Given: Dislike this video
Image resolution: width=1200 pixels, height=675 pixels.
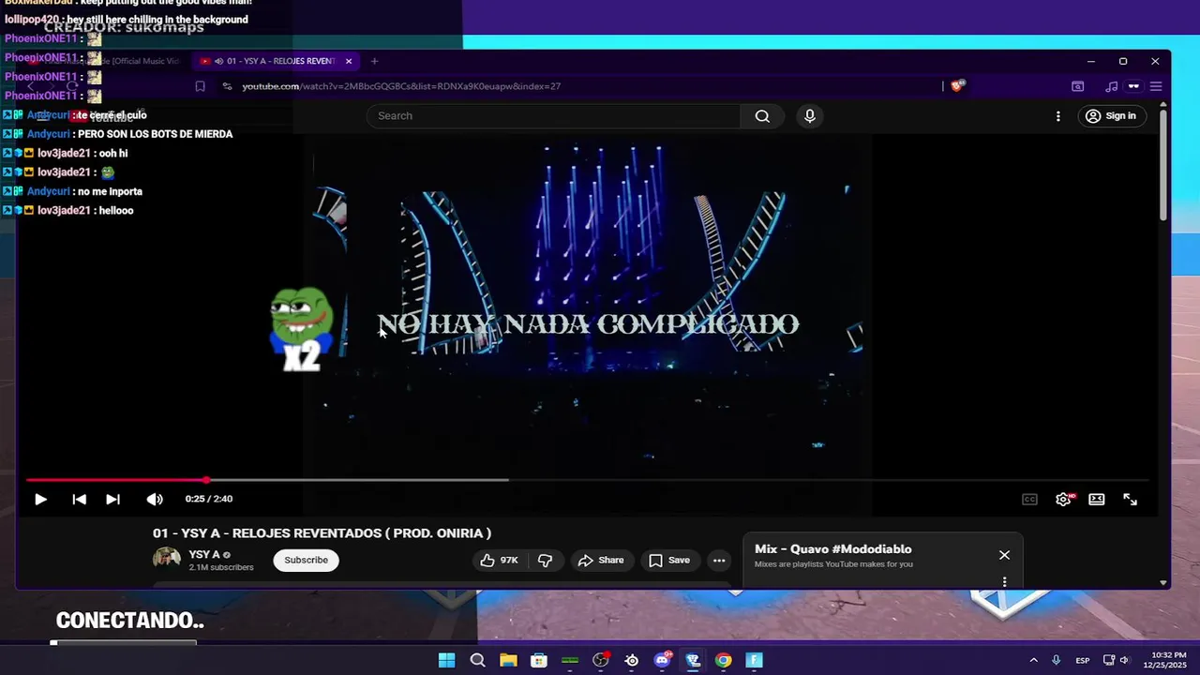Looking at the screenshot, I should pos(545,561).
